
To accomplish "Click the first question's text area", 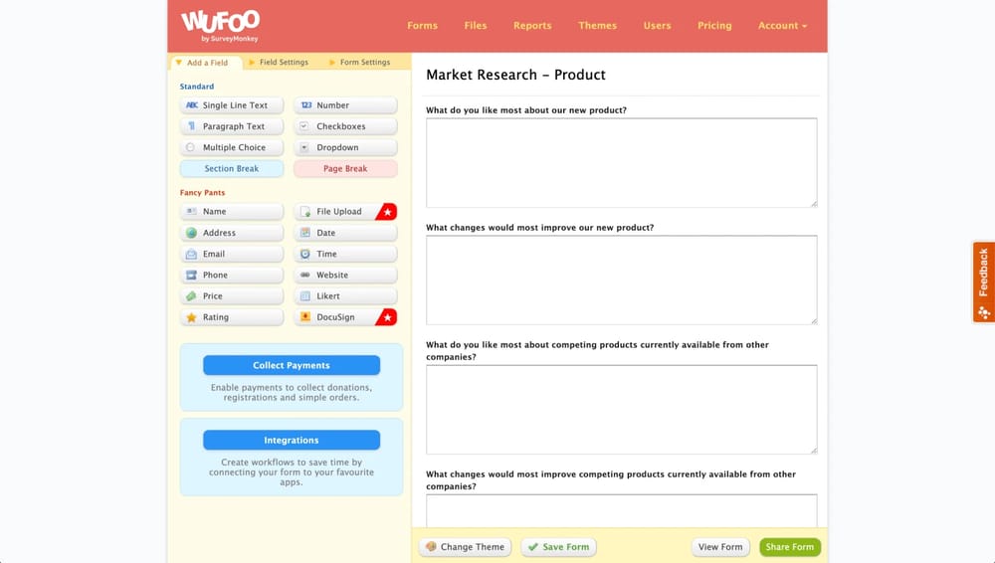I will [621, 162].
